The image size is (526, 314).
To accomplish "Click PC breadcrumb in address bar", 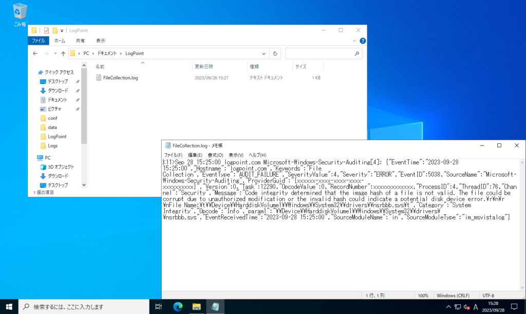I will [86, 53].
